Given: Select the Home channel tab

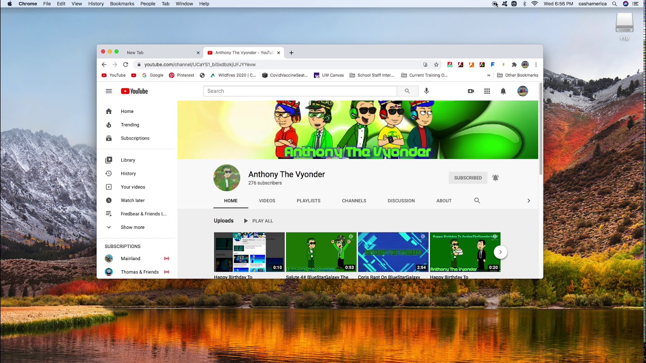Looking at the screenshot, I should coord(231,201).
